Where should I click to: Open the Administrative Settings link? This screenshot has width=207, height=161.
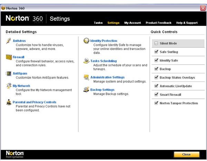[107, 77]
